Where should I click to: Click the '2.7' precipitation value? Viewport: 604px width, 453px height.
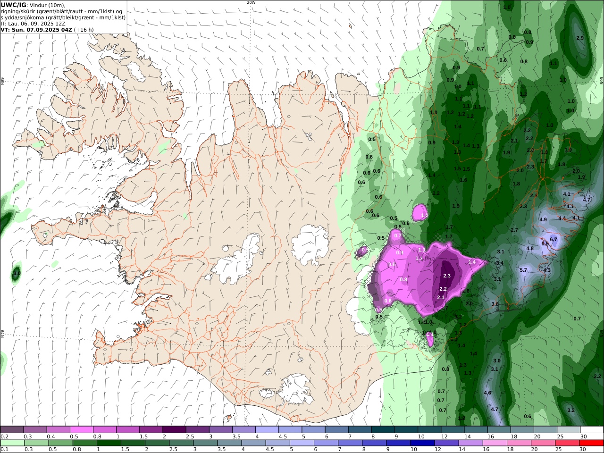[x=514, y=230]
